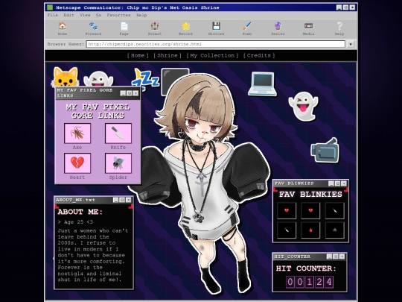Click the paw prints Forward icon

93,26
